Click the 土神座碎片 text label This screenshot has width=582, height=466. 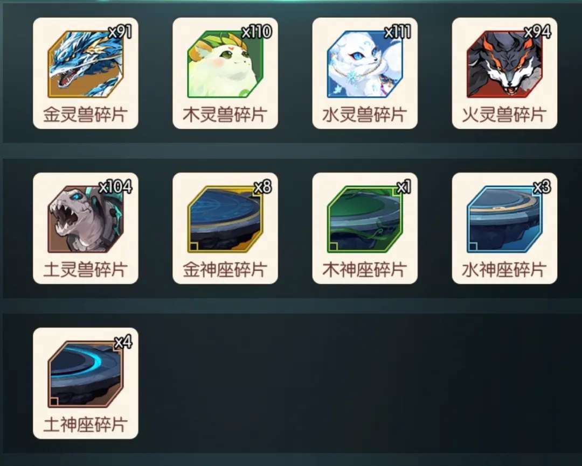pos(85,425)
